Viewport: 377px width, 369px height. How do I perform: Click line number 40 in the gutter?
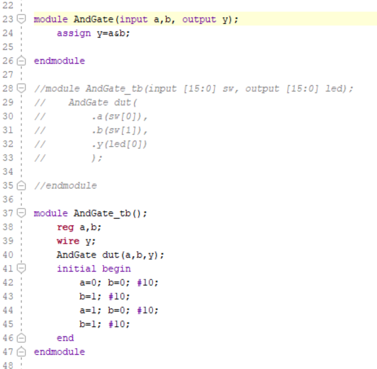click(x=8, y=255)
